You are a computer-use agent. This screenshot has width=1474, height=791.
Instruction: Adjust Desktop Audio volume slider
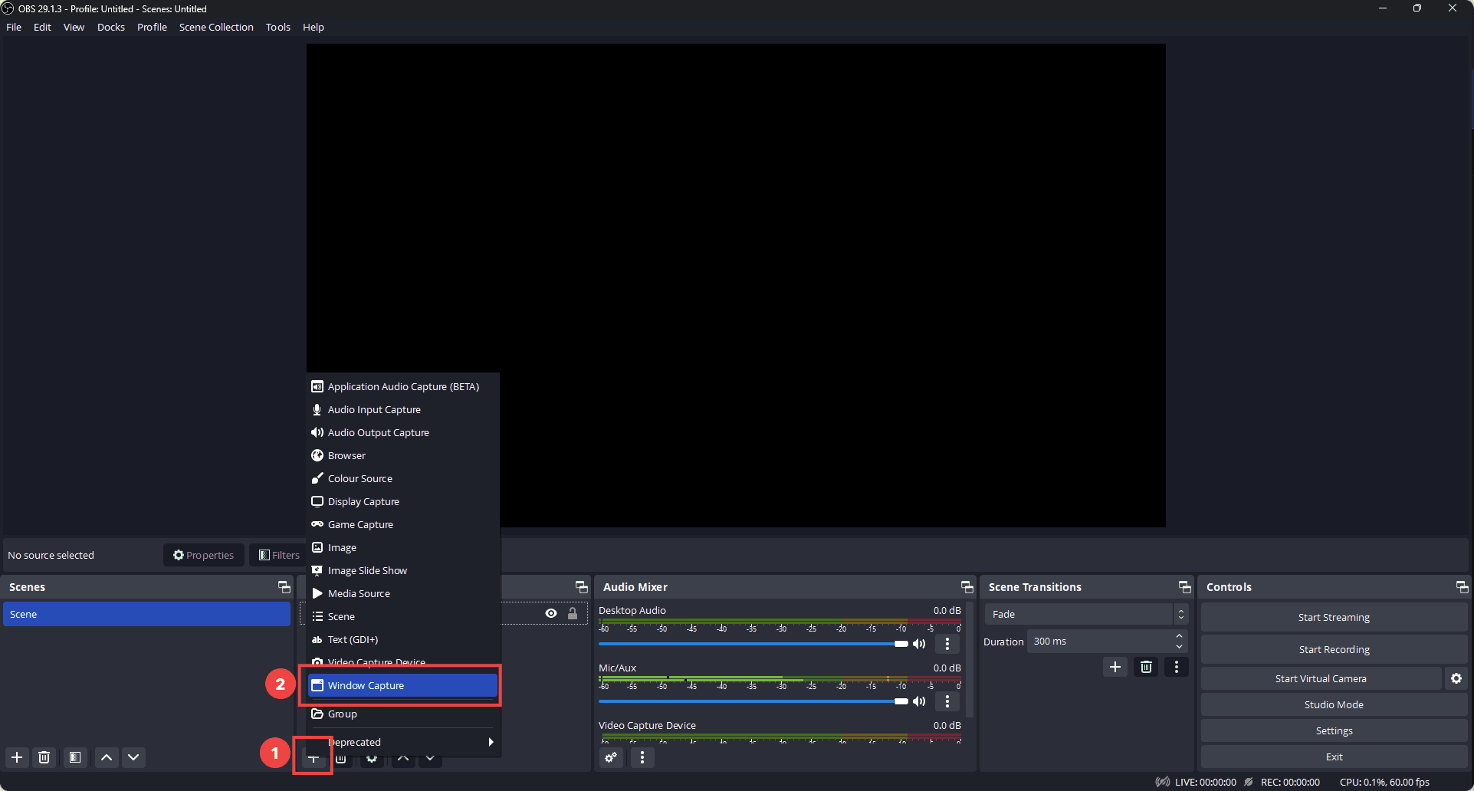(753, 644)
